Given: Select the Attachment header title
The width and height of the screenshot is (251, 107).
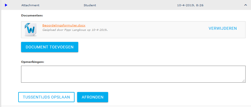Looking at the screenshot, I should click(30, 5).
